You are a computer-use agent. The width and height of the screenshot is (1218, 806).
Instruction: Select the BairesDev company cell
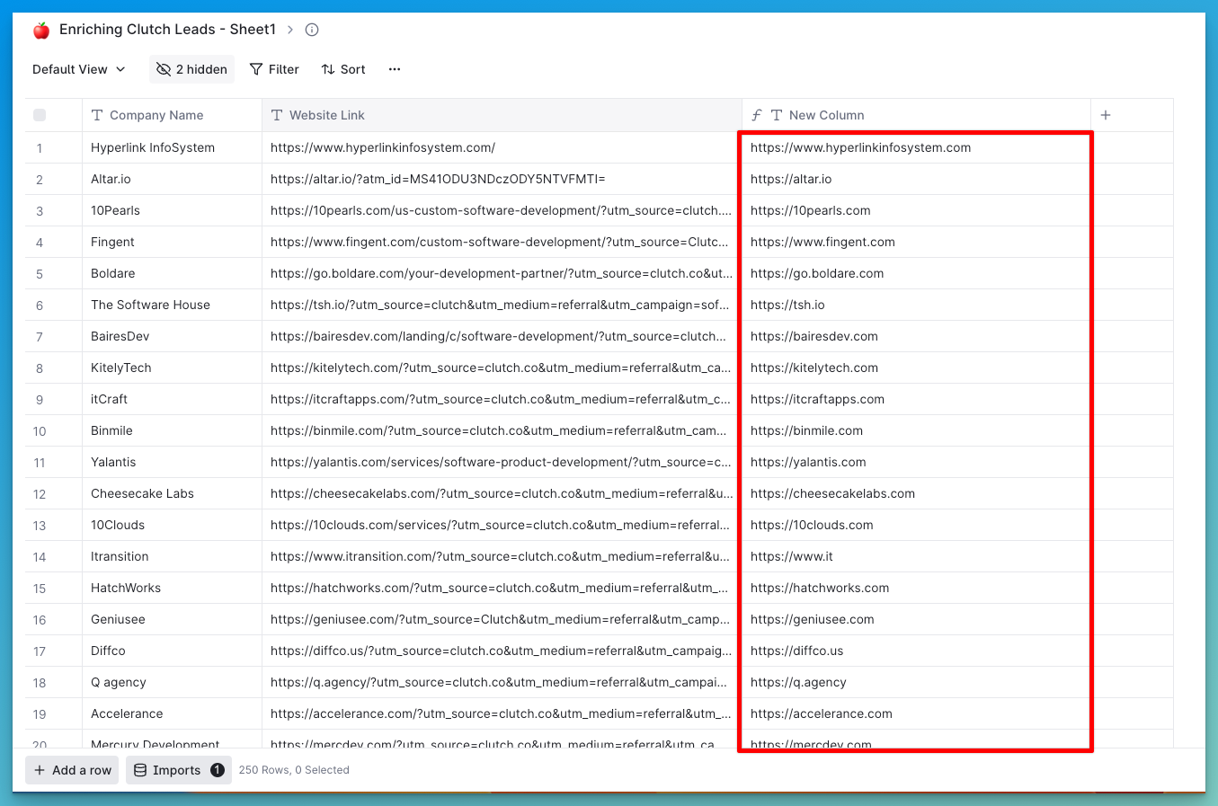coord(172,336)
